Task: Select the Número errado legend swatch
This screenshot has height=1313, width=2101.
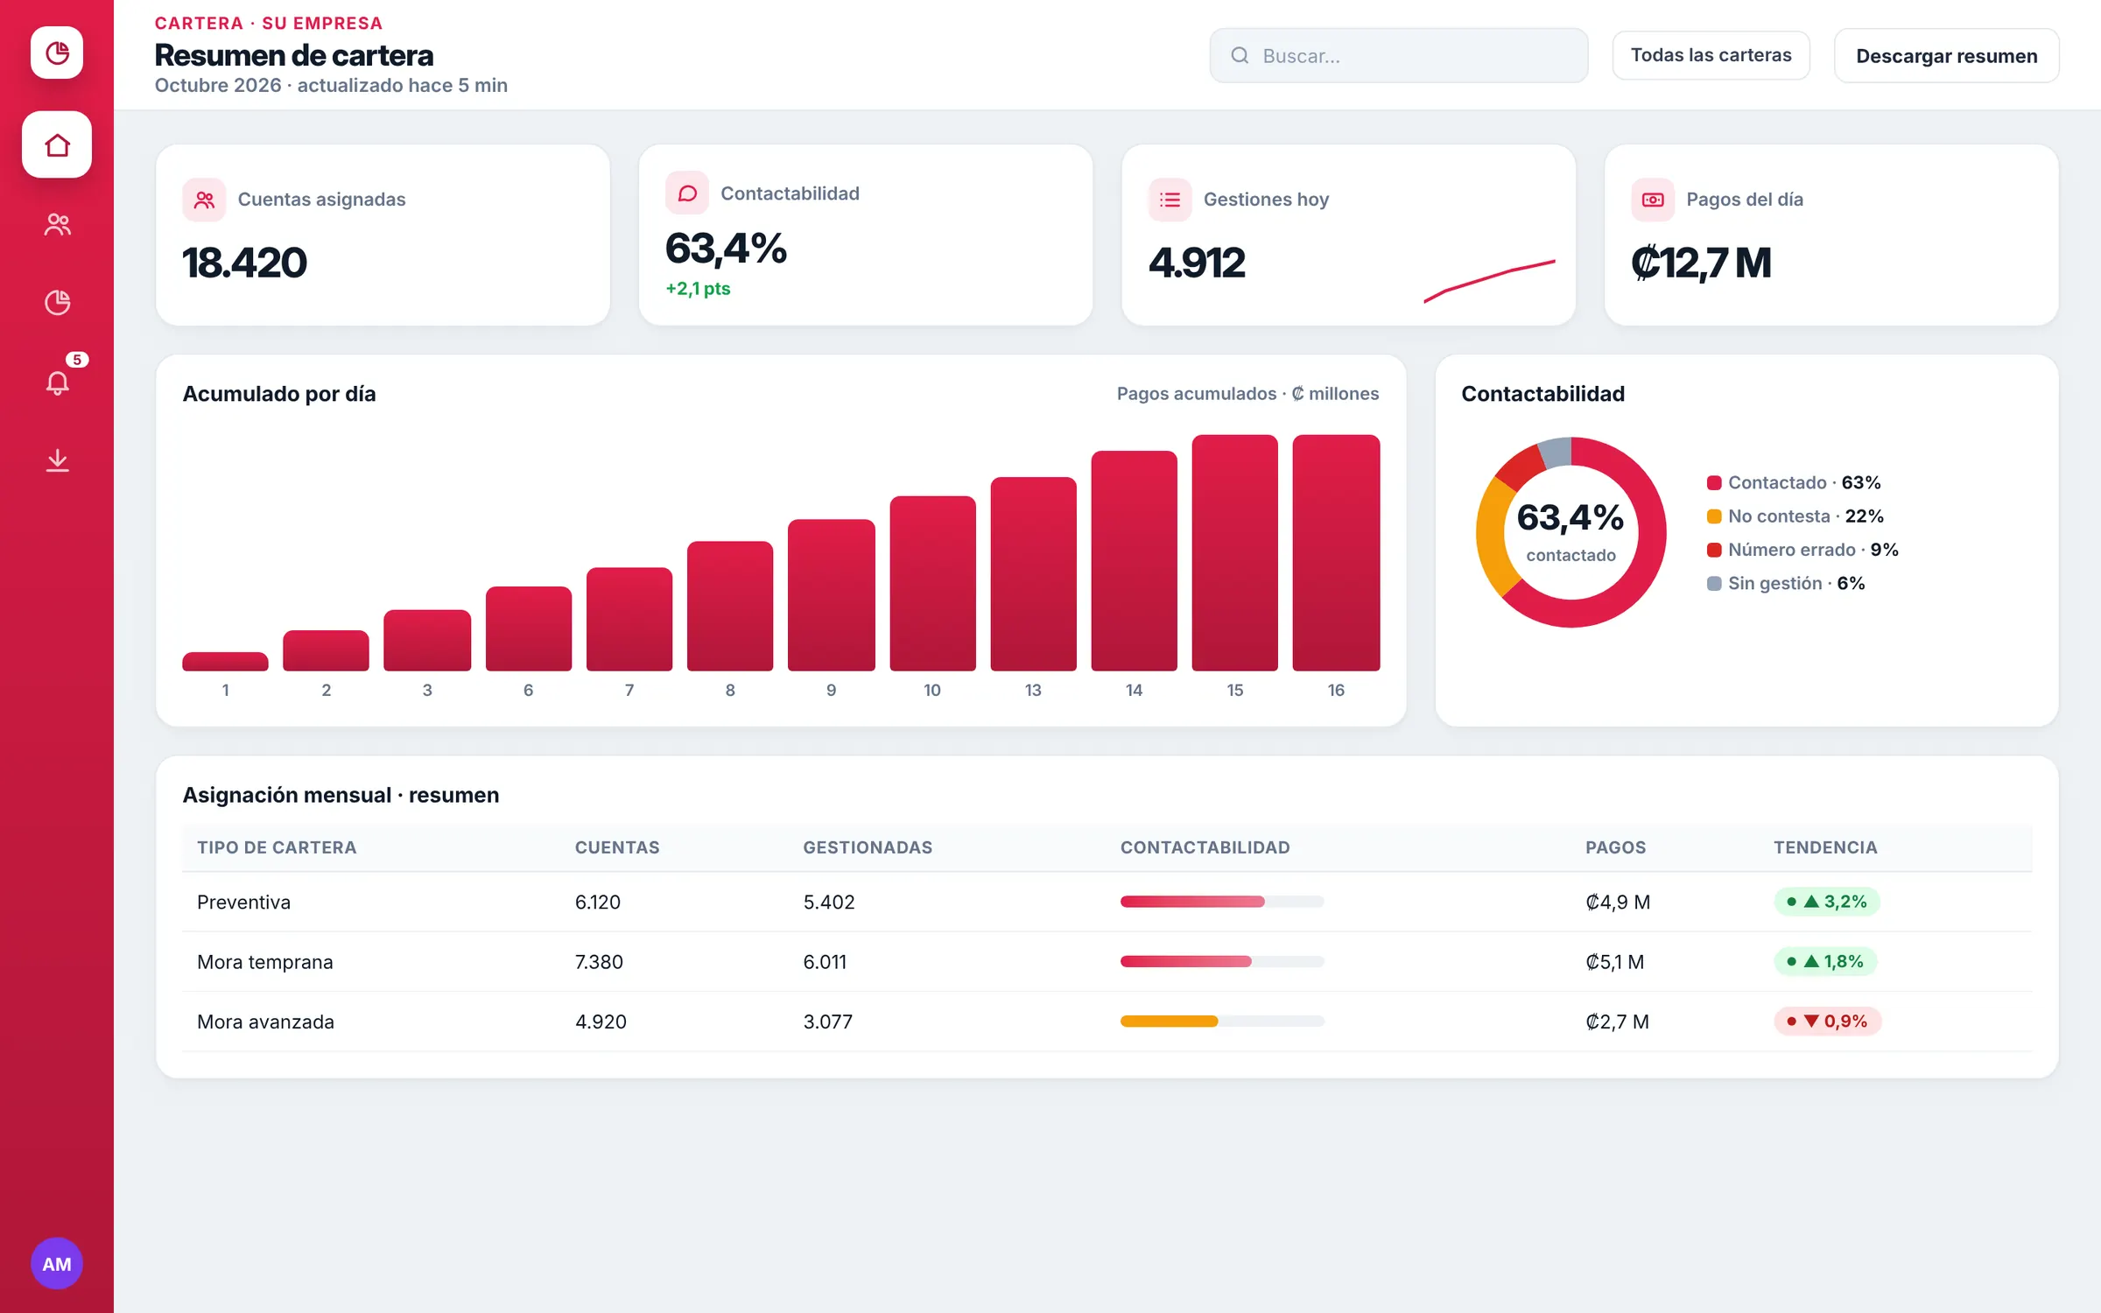Action: pyautogui.click(x=1714, y=550)
